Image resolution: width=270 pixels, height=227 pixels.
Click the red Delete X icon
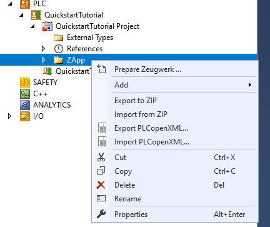(x=101, y=185)
